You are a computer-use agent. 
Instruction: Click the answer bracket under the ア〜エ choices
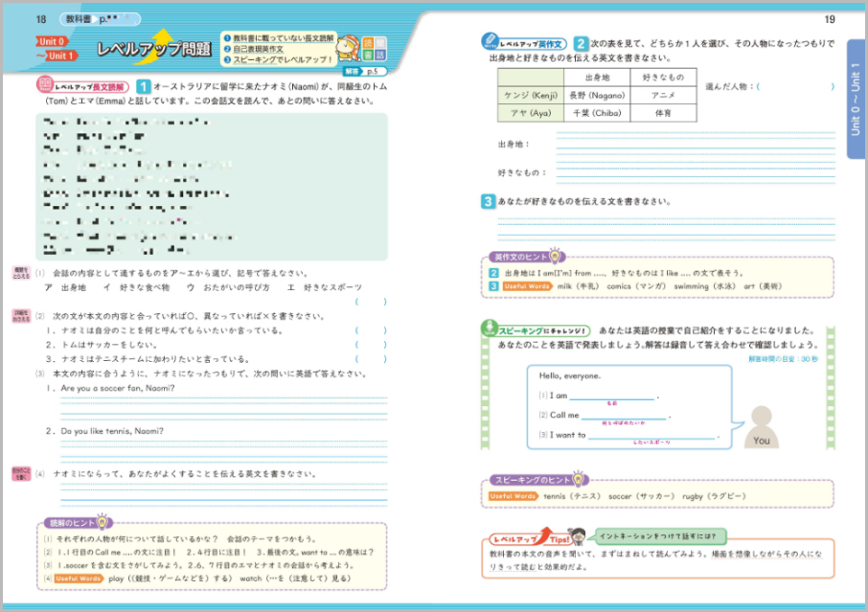pos(371,302)
